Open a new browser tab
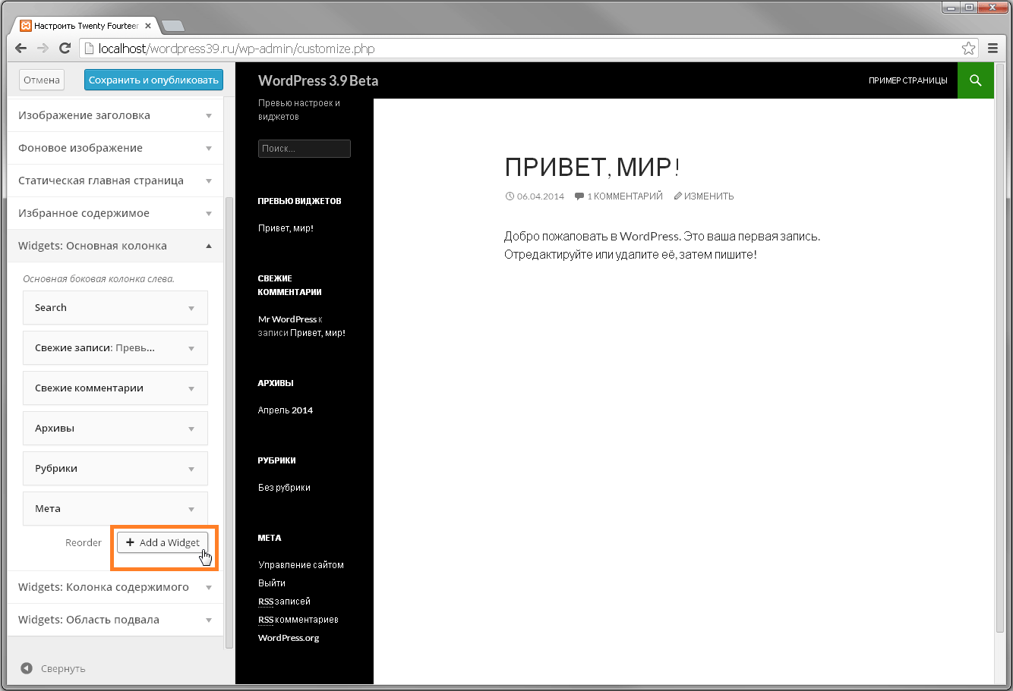This screenshot has width=1013, height=691. pos(173,26)
